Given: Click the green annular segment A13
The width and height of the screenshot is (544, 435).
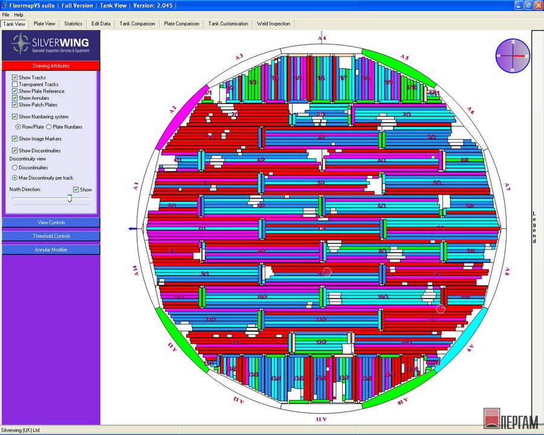Looking at the screenshot, I should [x=182, y=340].
